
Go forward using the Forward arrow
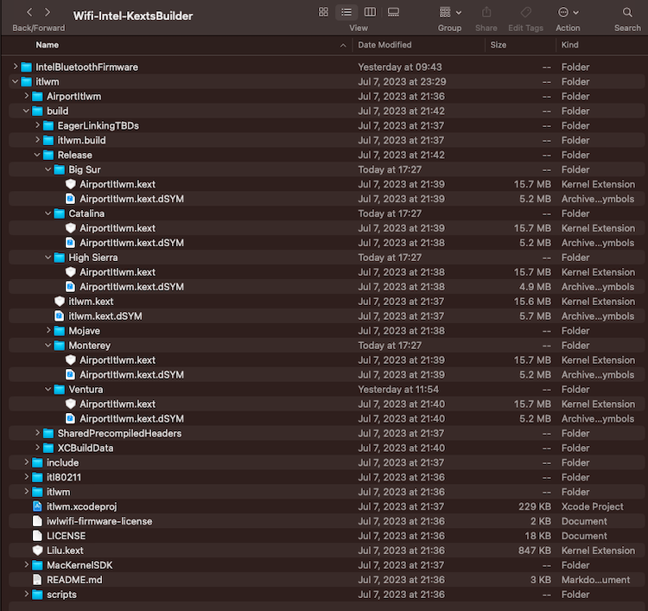(48, 12)
